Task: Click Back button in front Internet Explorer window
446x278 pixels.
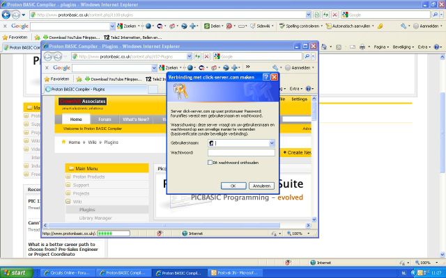Action: (x=48, y=56)
